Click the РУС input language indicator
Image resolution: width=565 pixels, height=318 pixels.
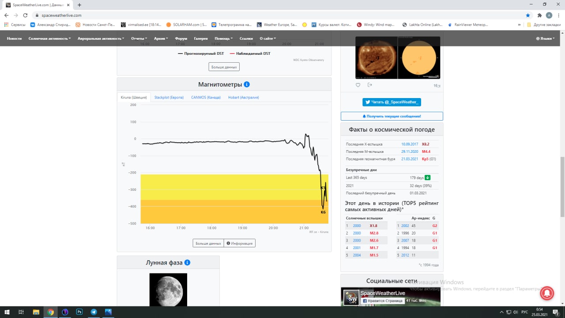(524, 312)
